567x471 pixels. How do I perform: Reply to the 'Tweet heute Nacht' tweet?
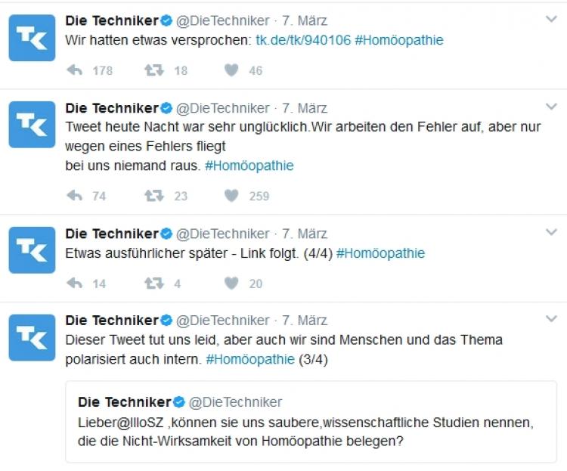pos(75,196)
